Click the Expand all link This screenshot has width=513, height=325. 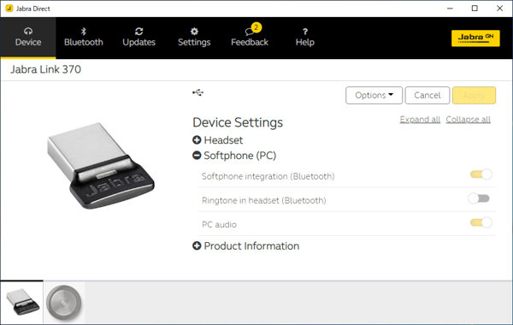(x=420, y=120)
